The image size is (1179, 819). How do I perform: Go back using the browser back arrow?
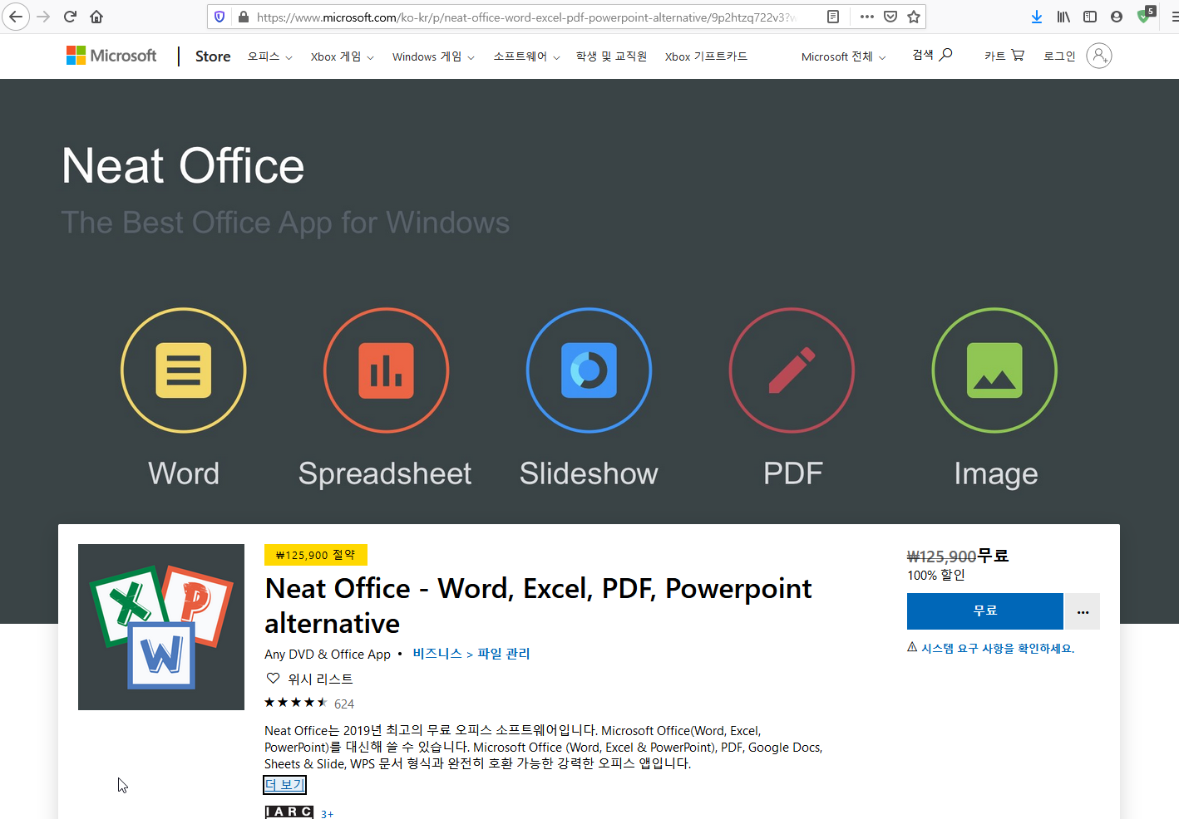click(x=16, y=17)
